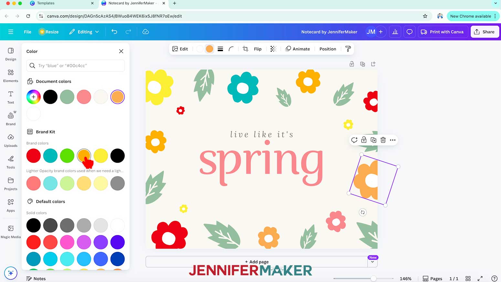Duplicate the selected element from floating bar
The width and height of the screenshot is (501, 282).
[373, 140]
